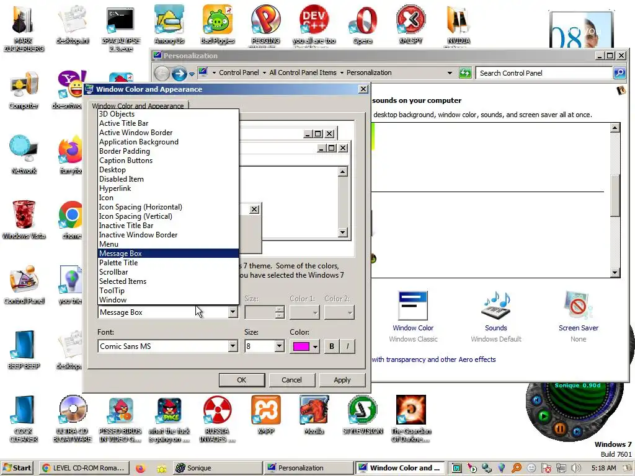The image size is (635, 476).
Task: Select Caption Buttons in the item list
Action: click(169, 161)
